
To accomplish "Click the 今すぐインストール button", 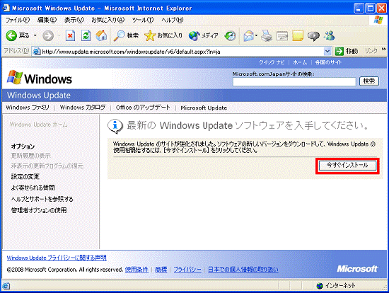I will coord(347,166).
